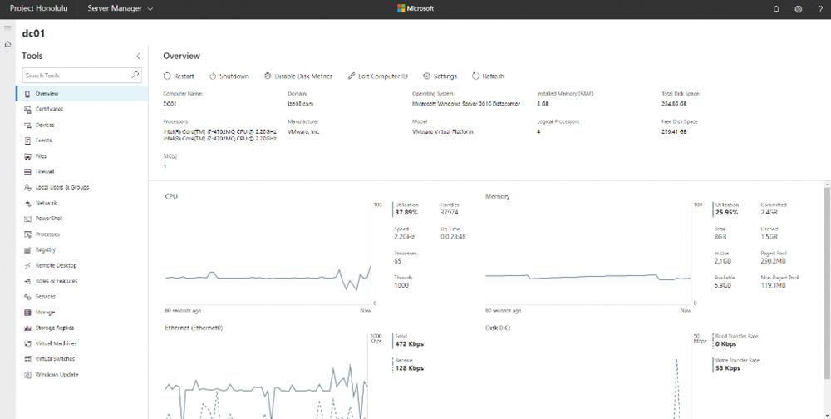831x419 pixels.
Task: Click the NIC(s) count link 1
Action: [165, 166]
